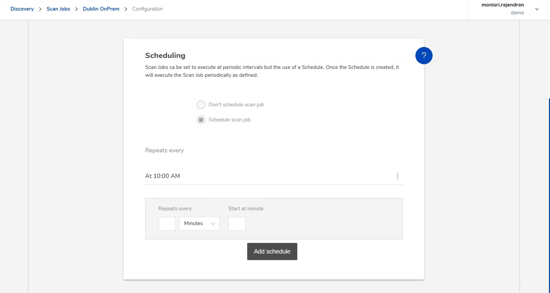Open the help question mark button
This screenshot has width=550, height=293.
(x=424, y=56)
